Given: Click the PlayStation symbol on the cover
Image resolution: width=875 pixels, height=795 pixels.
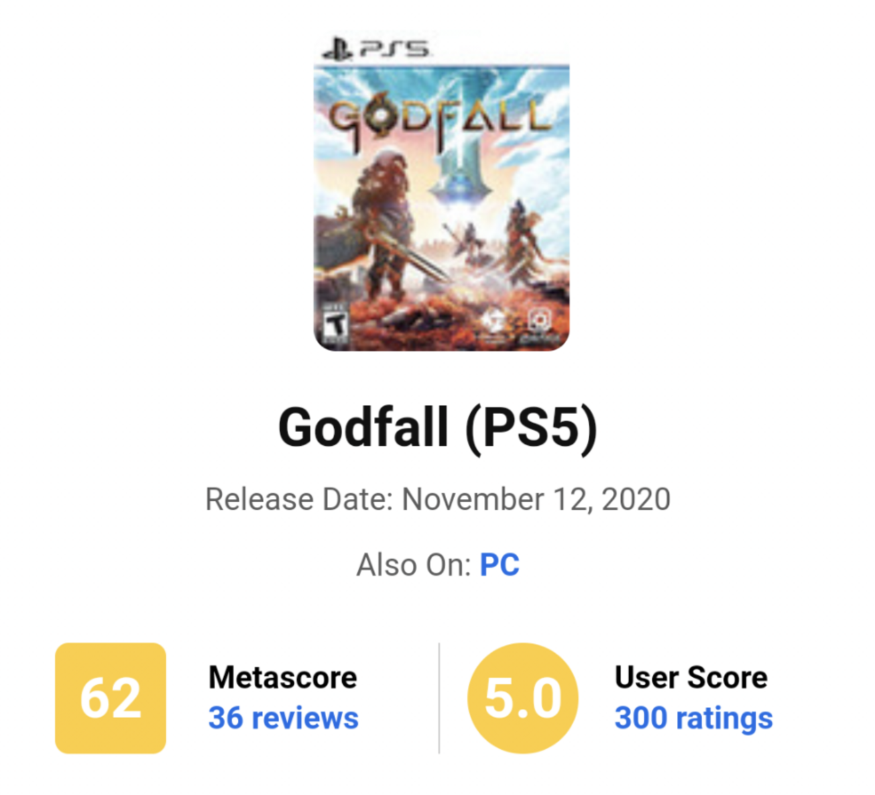Looking at the screenshot, I should click(x=337, y=48).
